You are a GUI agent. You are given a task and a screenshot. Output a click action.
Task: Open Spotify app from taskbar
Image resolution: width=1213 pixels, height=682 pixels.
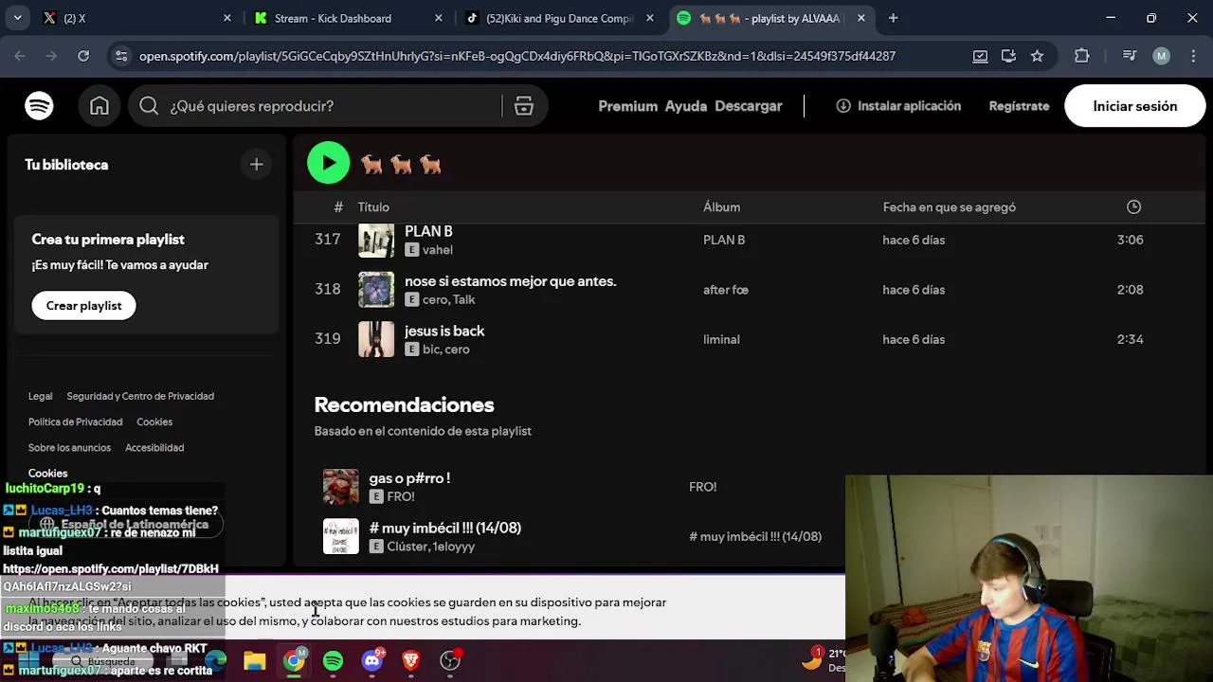333,660
